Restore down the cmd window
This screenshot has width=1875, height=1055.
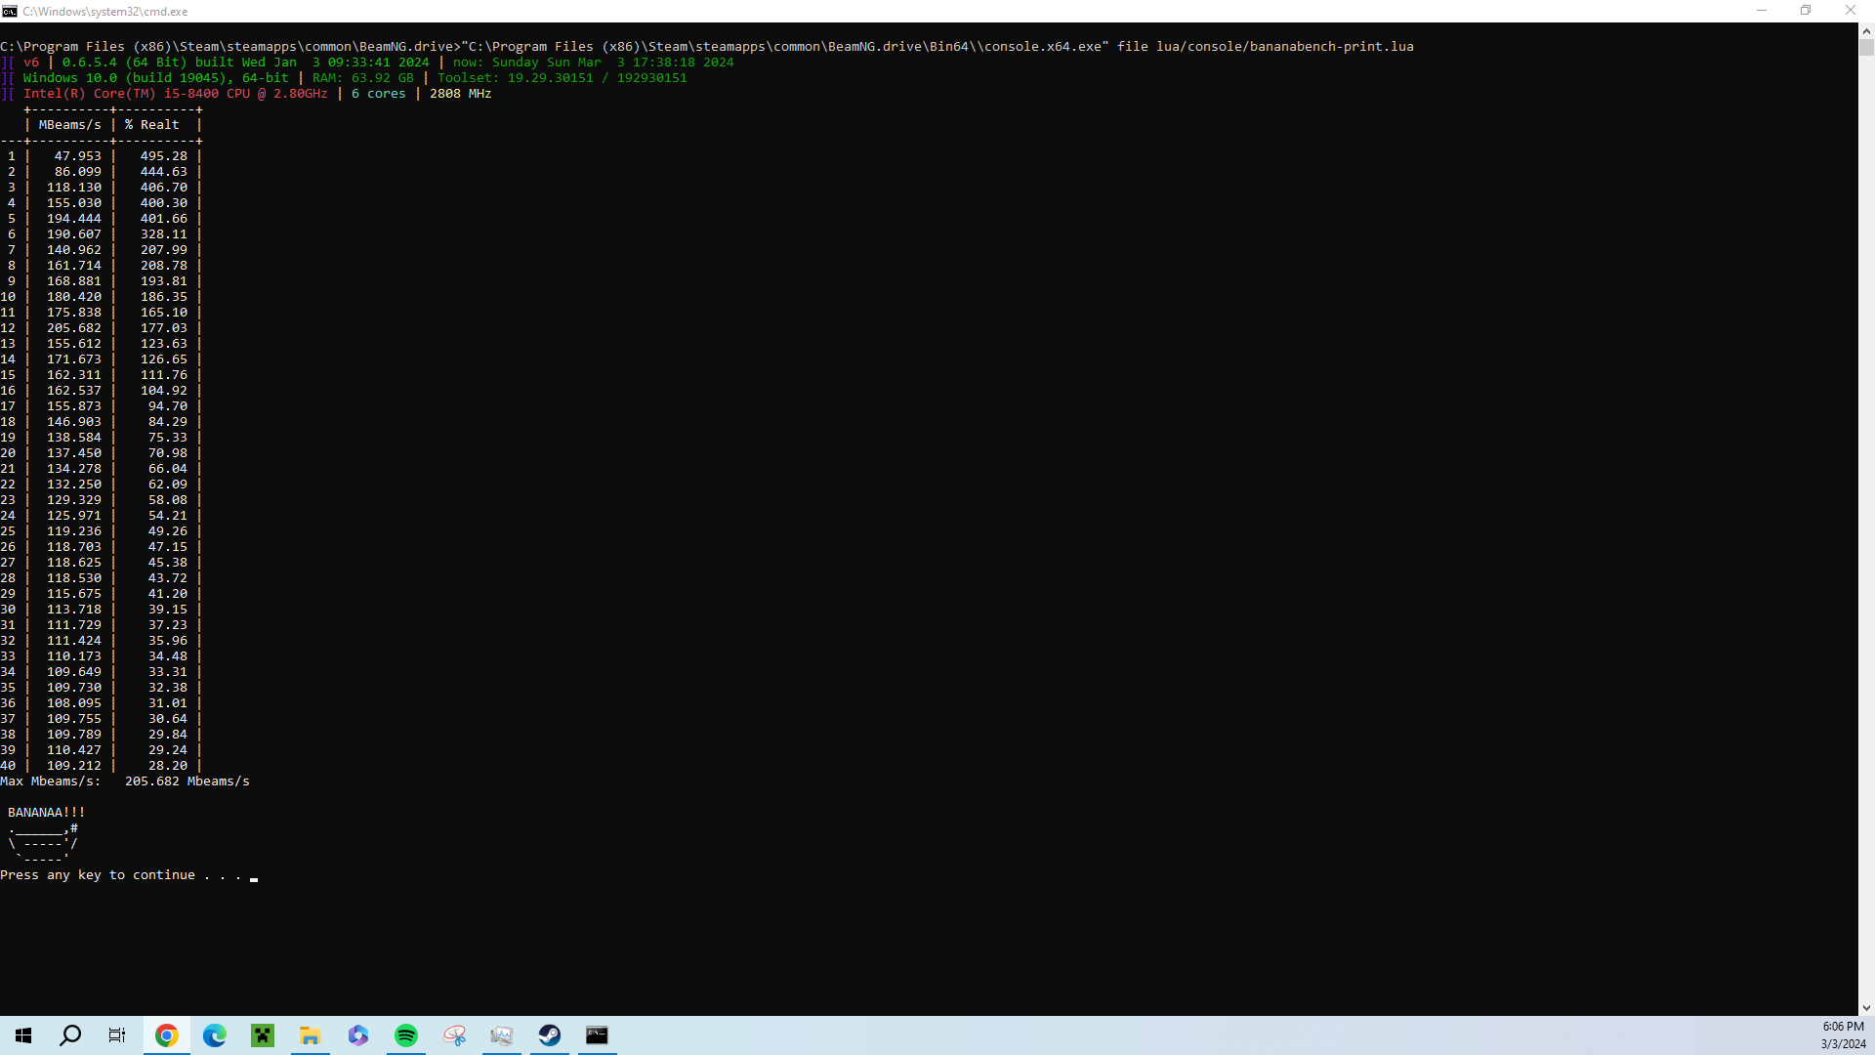tap(1806, 11)
